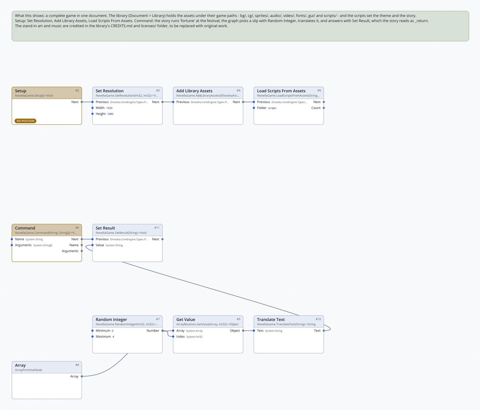Click the Value input port on Set Result
The image size is (480, 410).
coord(92,245)
